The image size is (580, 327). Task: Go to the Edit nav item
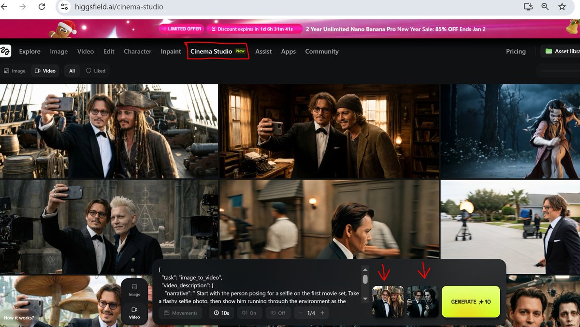point(109,51)
